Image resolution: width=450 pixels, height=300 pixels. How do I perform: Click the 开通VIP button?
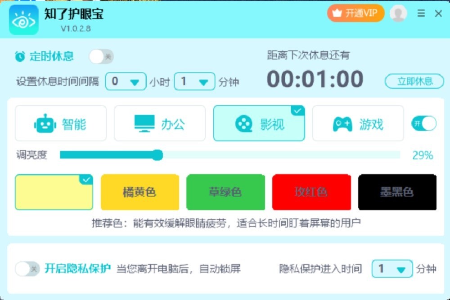(355, 13)
